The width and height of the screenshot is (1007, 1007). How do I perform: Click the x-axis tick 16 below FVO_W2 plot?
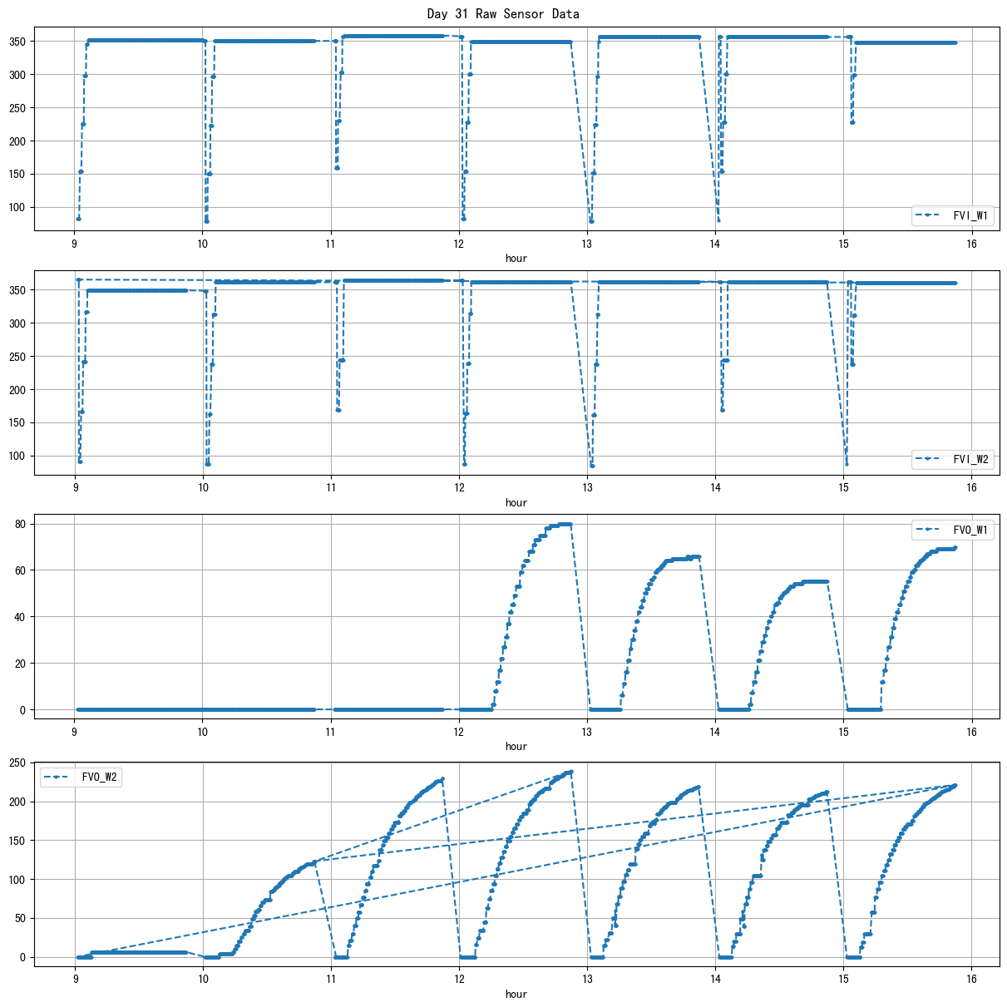(971, 974)
